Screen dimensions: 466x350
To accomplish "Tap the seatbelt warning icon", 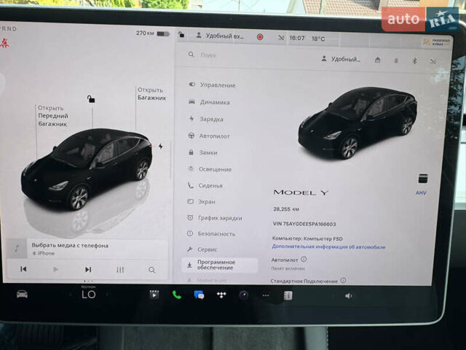I will [x=4, y=43].
